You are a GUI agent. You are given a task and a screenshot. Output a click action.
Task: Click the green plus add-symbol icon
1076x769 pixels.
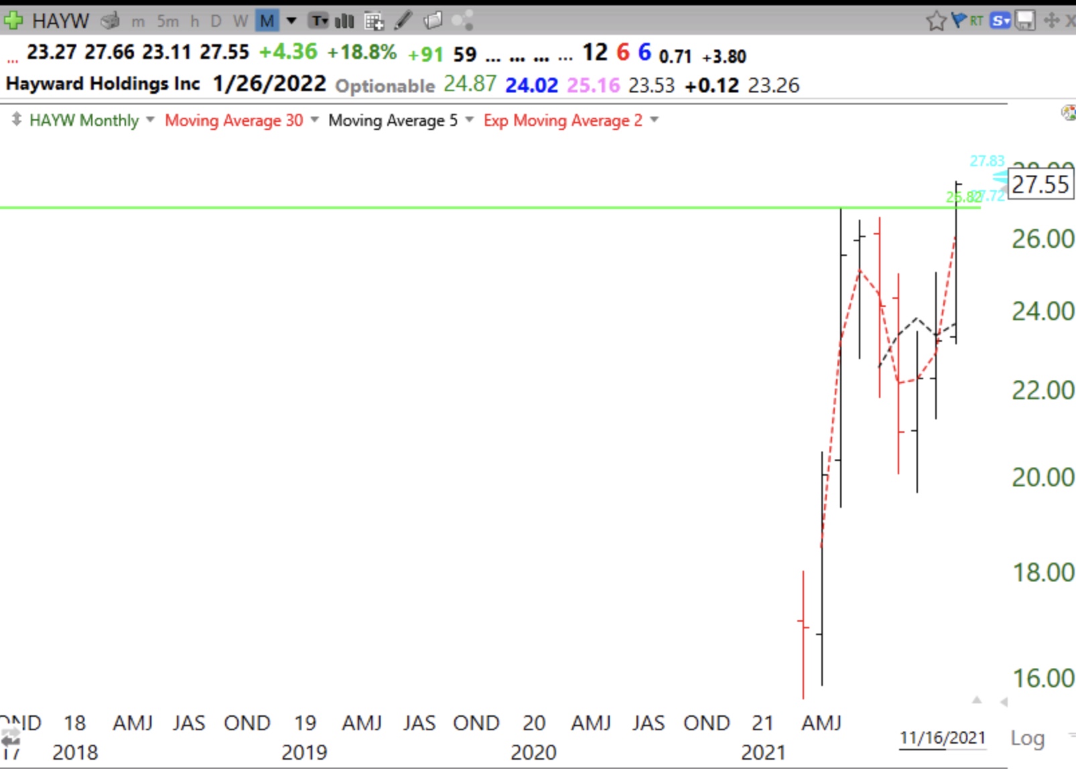click(x=13, y=21)
